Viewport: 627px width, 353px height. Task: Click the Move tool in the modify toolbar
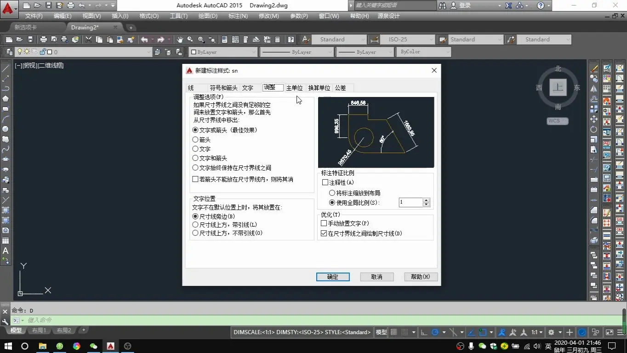[594, 119]
